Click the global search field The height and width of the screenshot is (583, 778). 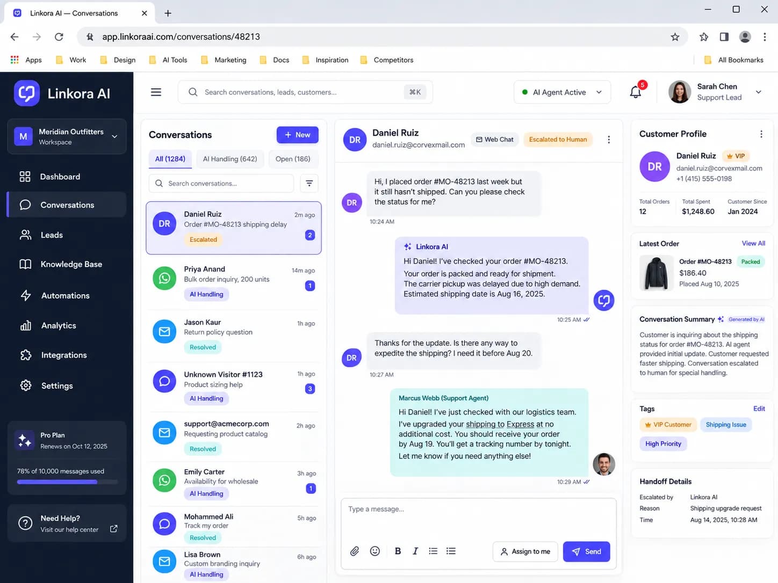click(x=305, y=92)
